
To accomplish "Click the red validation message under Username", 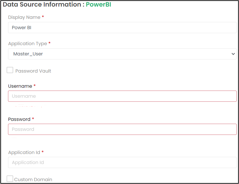I will pyautogui.click(x=29, y=106).
